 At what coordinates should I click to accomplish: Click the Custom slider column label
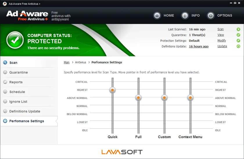tap(164, 137)
